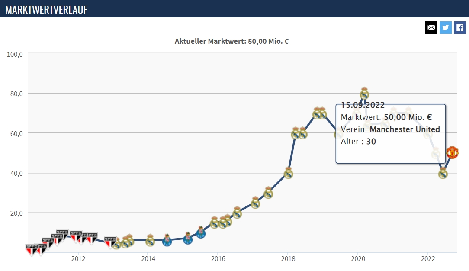Click the 2016 x-axis label
The height and width of the screenshot is (271, 469).
[x=218, y=259]
